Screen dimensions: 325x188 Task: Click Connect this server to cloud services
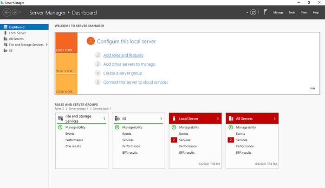[136, 82]
